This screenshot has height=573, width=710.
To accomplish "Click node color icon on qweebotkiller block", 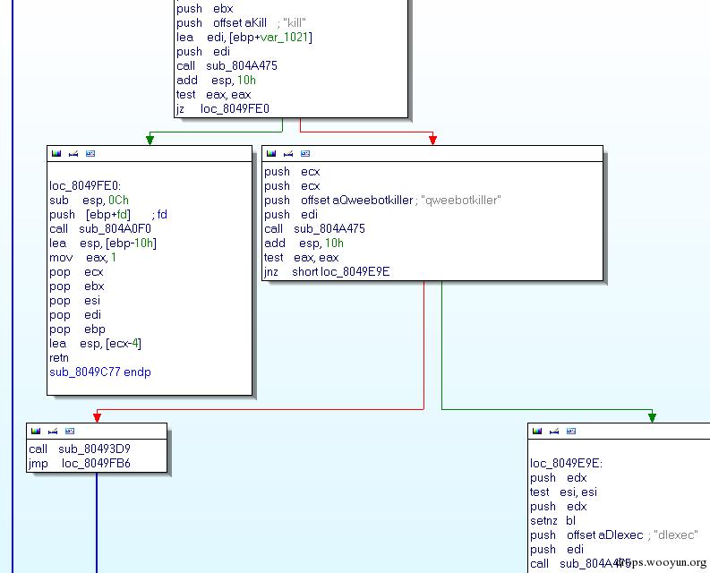I will [271, 154].
